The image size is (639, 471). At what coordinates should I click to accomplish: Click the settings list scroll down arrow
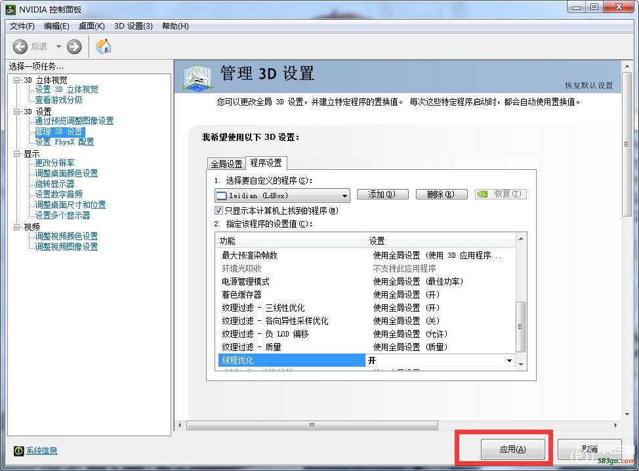(520, 365)
